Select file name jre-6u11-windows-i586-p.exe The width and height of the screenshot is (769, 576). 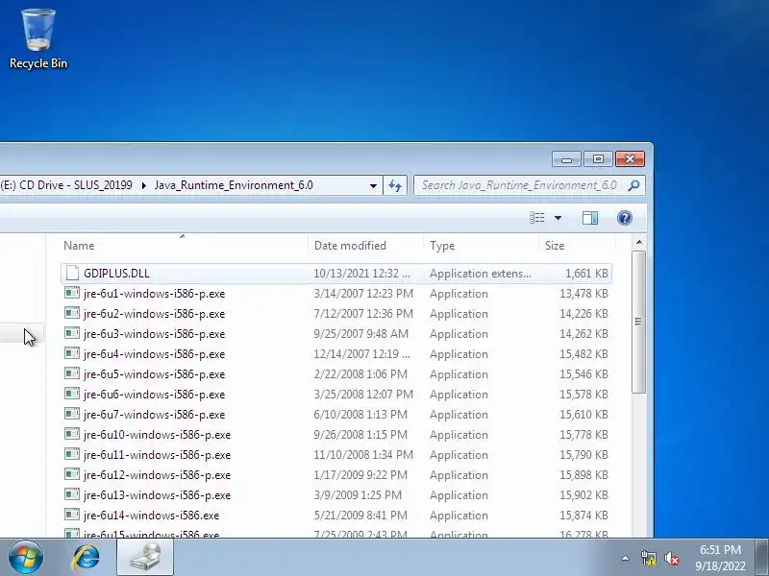[x=157, y=454]
